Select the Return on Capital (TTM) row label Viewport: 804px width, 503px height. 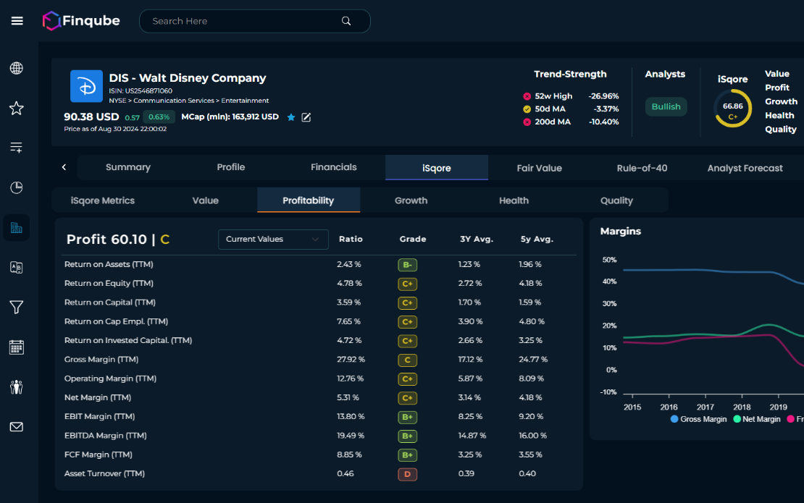click(109, 303)
